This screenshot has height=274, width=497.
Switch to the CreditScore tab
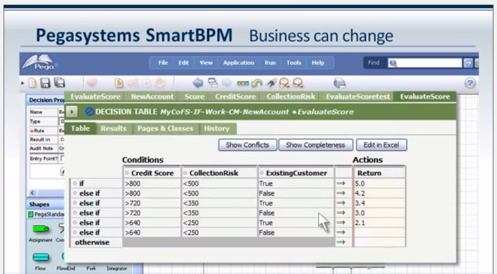tap(235, 97)
